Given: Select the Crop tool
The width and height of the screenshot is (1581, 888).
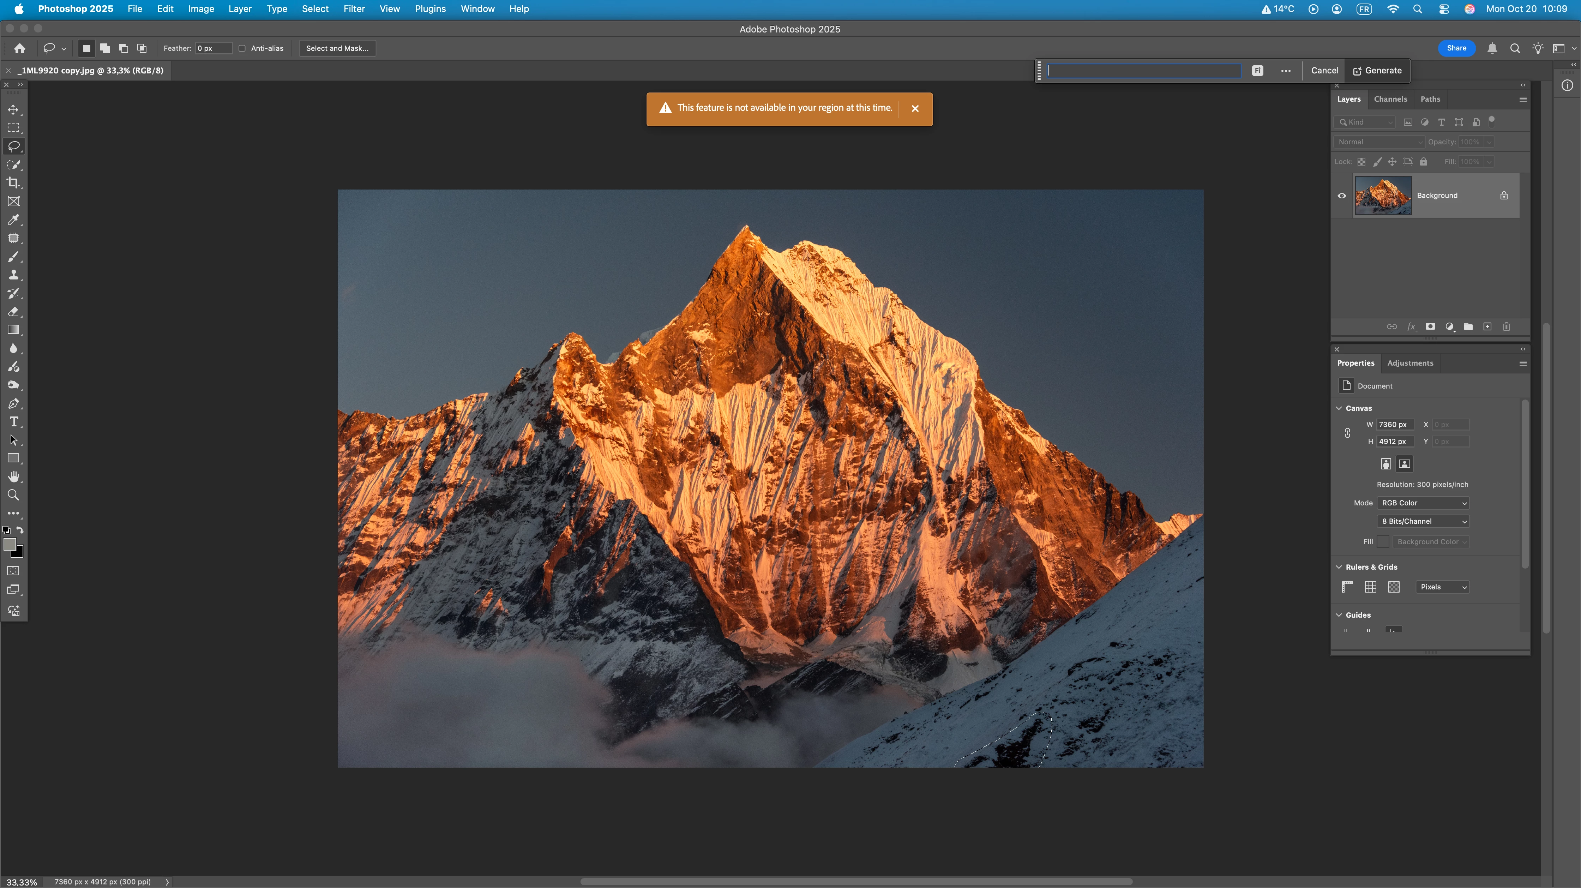Looking at the screenshot, I should pyautogui.click(x=13, y=183).
